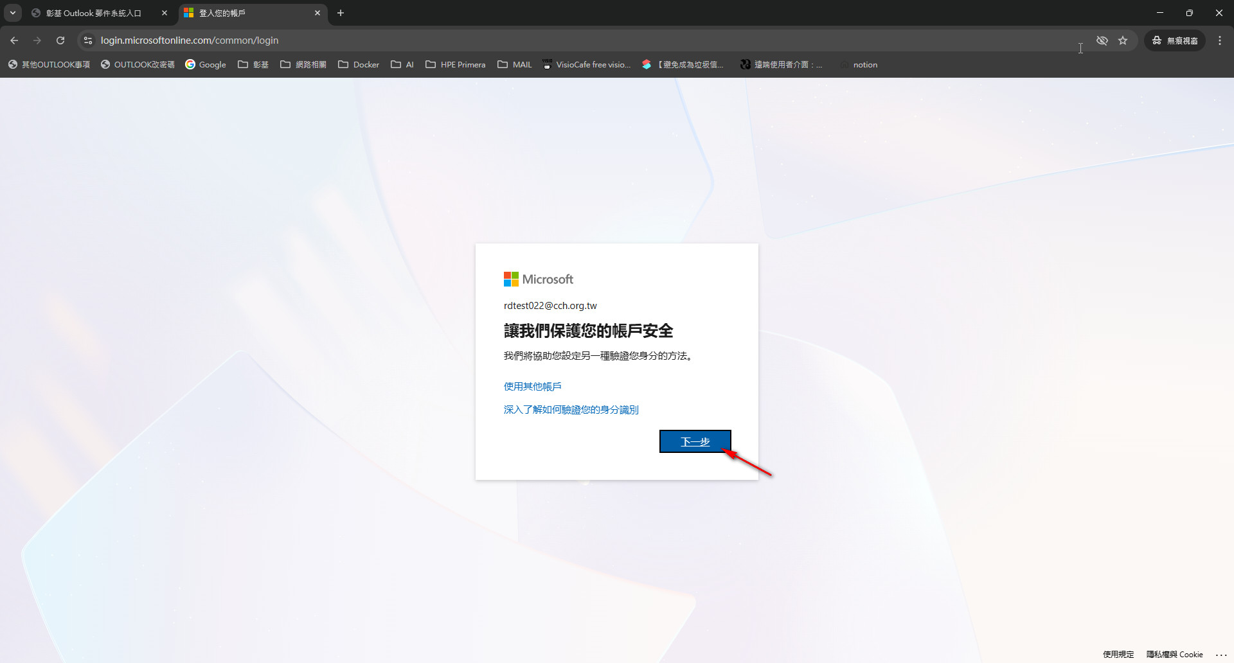Open a new tab with plus icon
Viewport: 1234px width, 663px height.
click(x=341, y=13)
